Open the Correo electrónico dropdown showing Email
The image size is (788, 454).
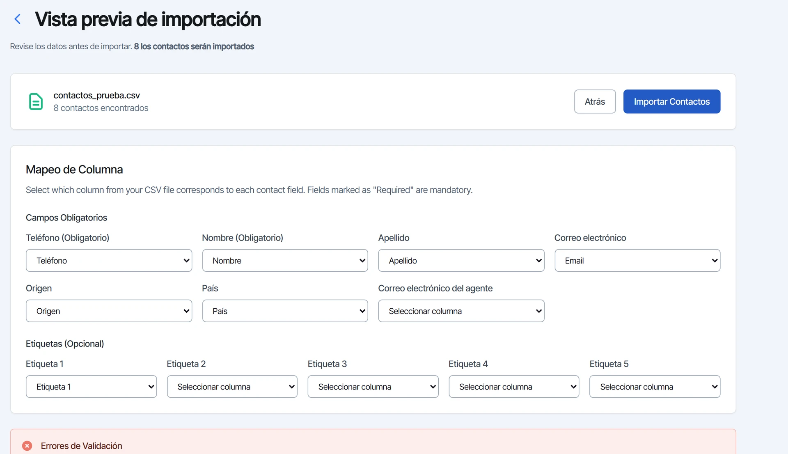tap(637, 260)
